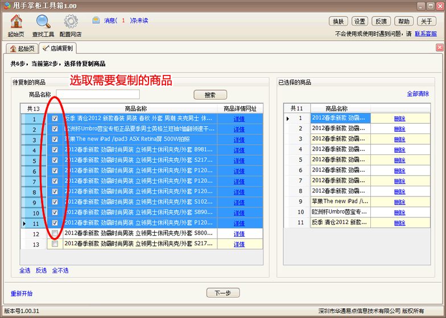Screen dimensions: 446x318
Task: Click 删除 for selected item row 11
Action: tap(399, 223)
